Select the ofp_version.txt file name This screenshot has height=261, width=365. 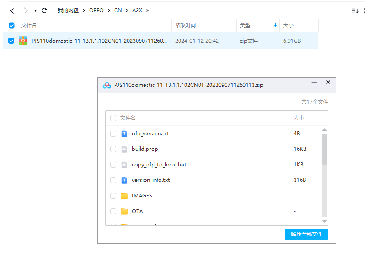[x=150, y=134]
